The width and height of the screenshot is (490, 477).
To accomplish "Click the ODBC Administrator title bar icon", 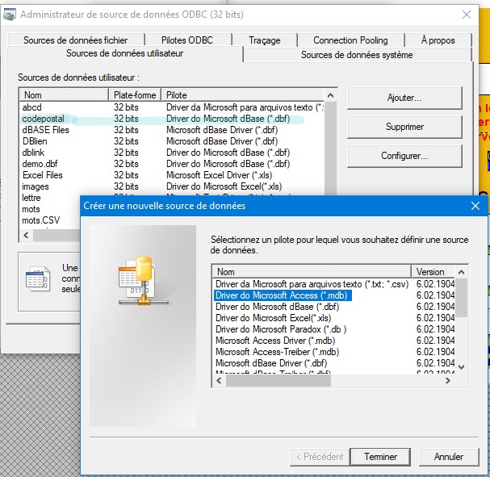I will pos(9,15).
